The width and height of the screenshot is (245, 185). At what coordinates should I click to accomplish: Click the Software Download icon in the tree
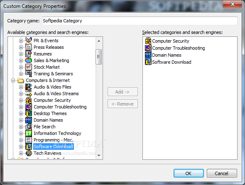pyautogui.click(x=29, y=147)
